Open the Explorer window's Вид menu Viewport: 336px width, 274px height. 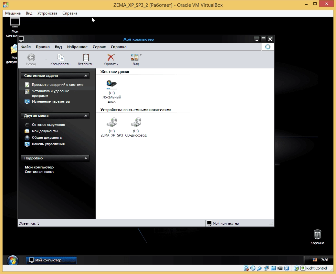(58, 47)
